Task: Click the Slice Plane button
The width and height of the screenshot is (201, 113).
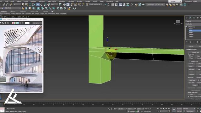Action: [191, 69]
